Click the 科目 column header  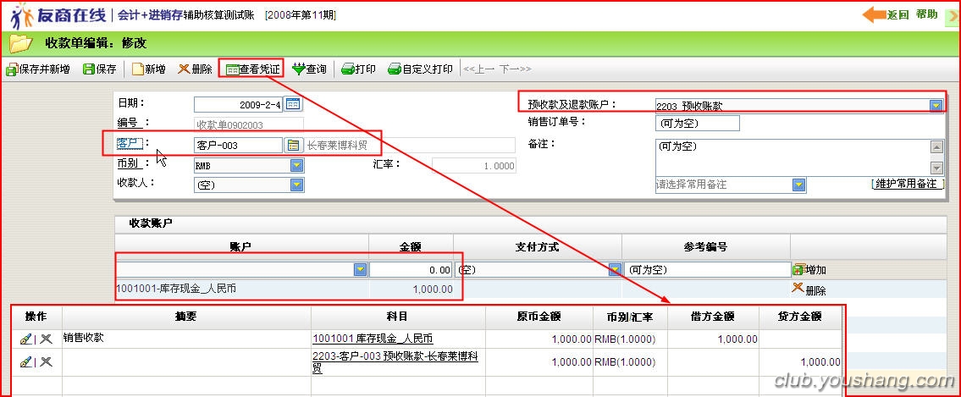399,317
